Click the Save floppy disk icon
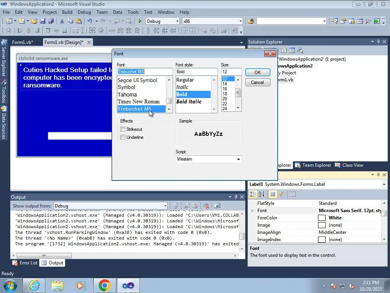390x293 pixels. [x=43, y=21]
